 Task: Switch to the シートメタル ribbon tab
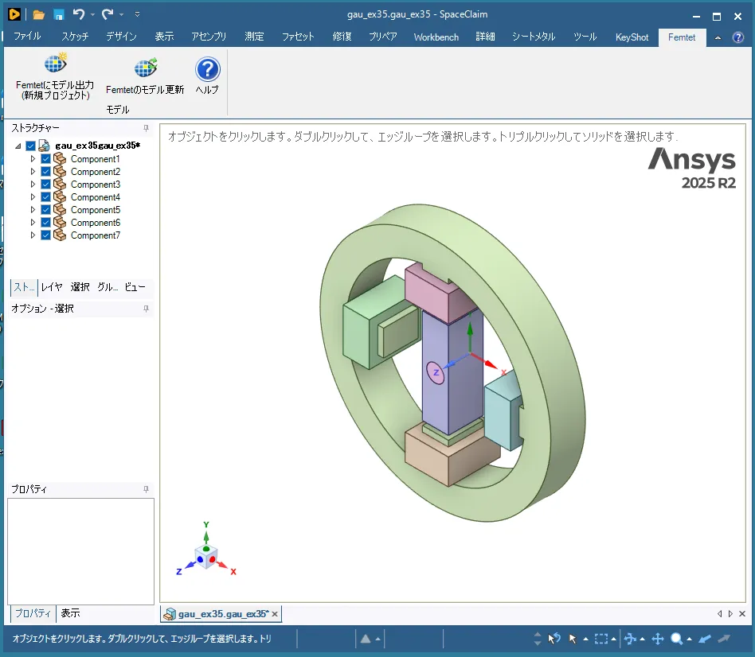pos(534,37)
